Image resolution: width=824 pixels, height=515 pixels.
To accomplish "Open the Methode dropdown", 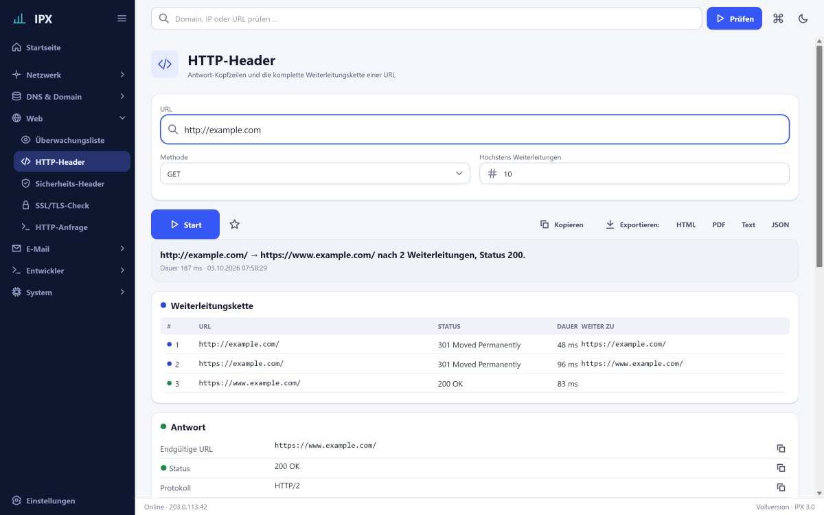I will [315, 174].
